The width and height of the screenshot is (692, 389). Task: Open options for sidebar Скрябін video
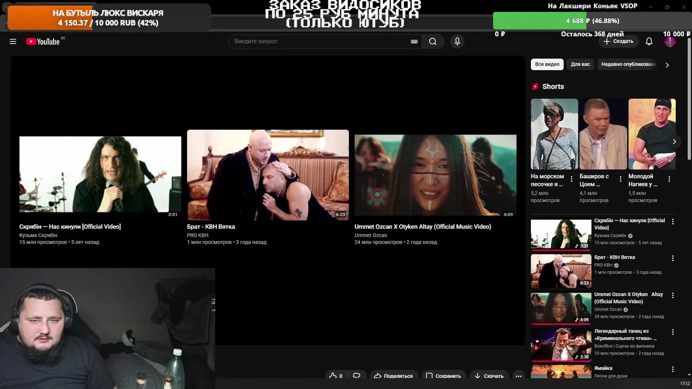(673, 222)
